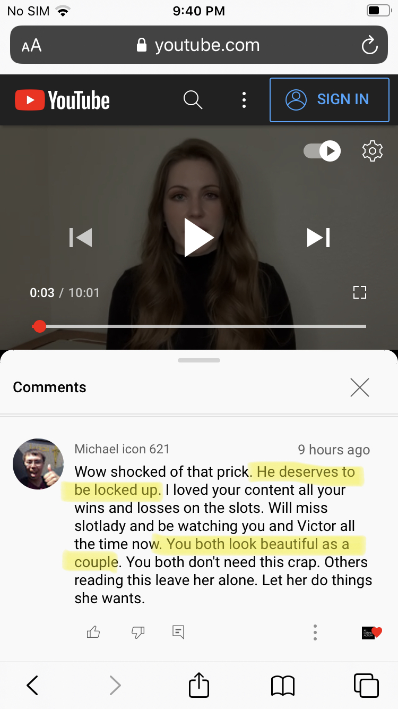This screenshot has height=709, width=398.
Task: Open Safari reader text size menu
Action: [32, 46]
